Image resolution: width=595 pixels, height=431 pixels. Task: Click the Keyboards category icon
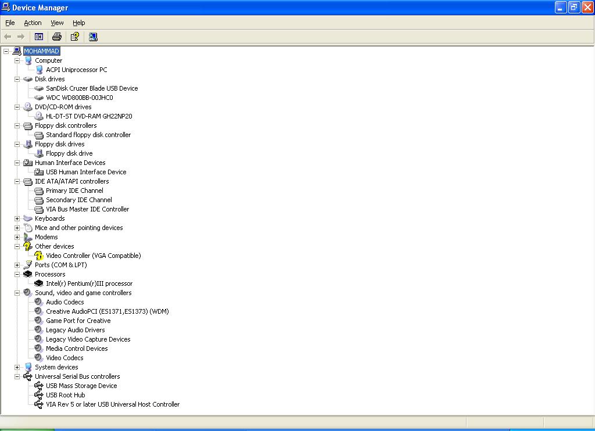(28, 218)
